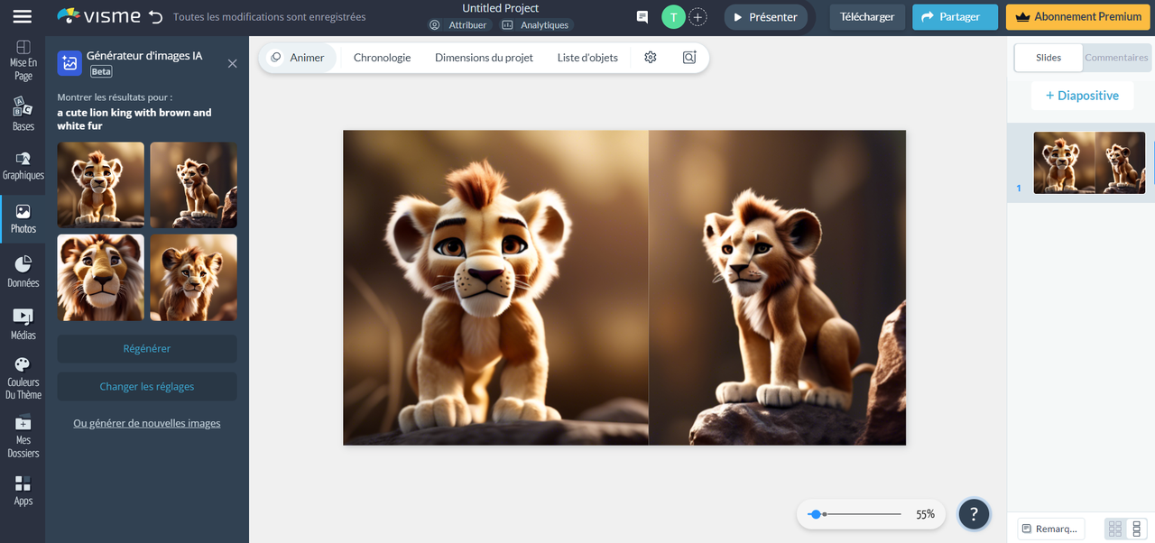Screen dimensions: 1155x543
Task: Add a collaborator with the plus circle
Action: coord(698,17)
